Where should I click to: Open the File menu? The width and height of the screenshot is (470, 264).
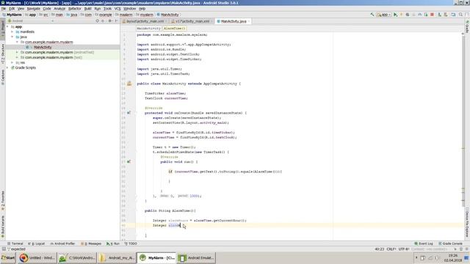tap(4, 9)
